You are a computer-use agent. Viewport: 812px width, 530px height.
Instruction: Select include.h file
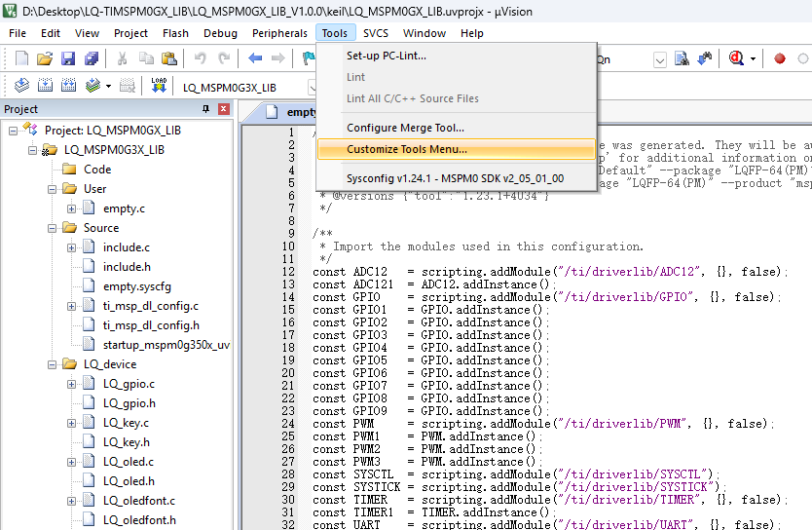pos(127,267)
